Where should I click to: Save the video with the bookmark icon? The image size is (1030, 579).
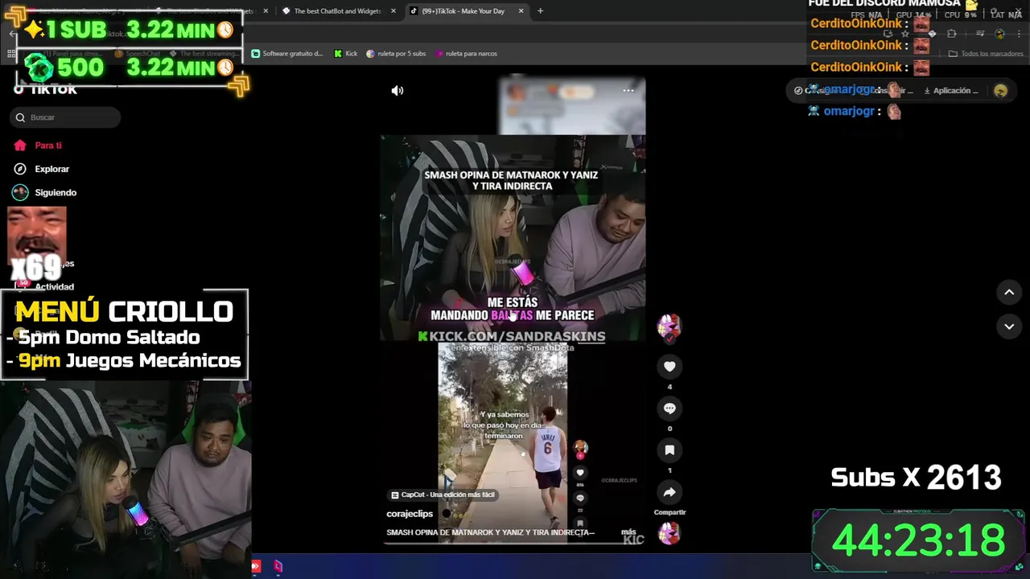669,450
